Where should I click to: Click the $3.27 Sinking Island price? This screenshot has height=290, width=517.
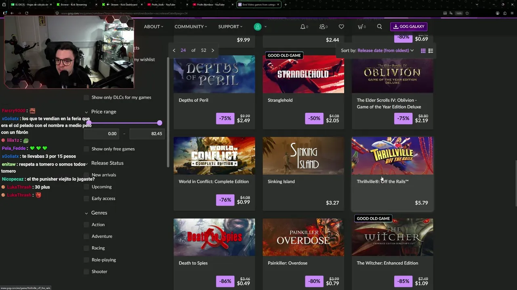pyautogui.click(x=332, y=203)
